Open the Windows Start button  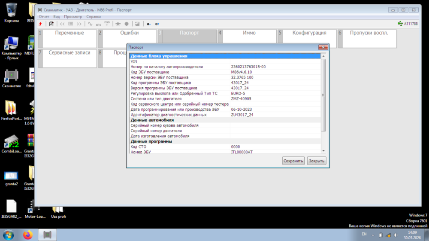[x=9, y=235]
